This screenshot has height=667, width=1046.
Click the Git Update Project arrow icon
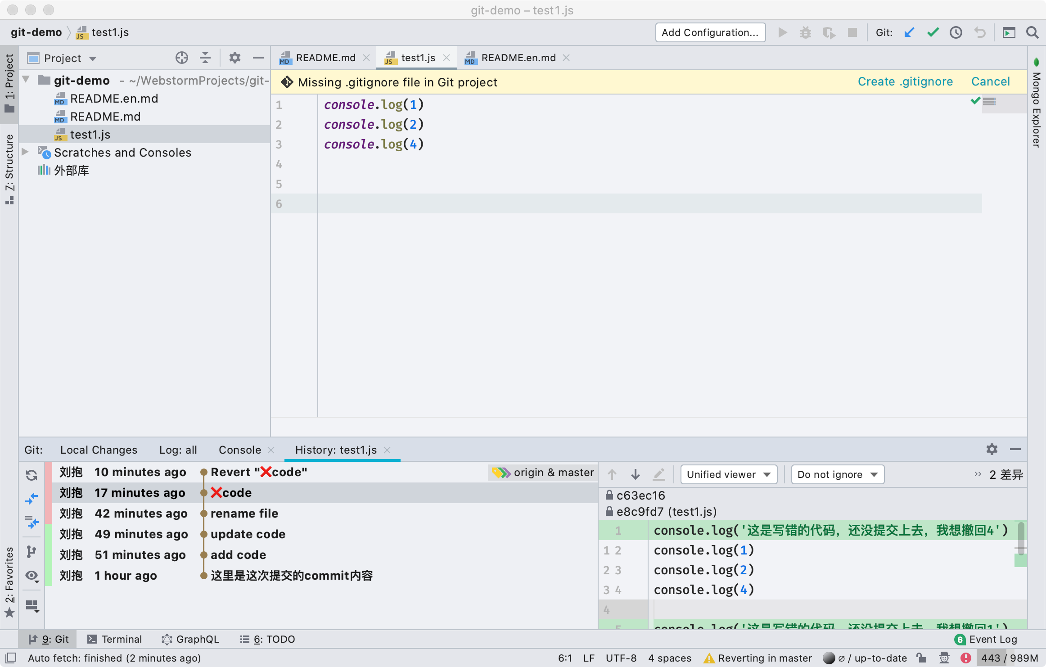tap(910, 32)
